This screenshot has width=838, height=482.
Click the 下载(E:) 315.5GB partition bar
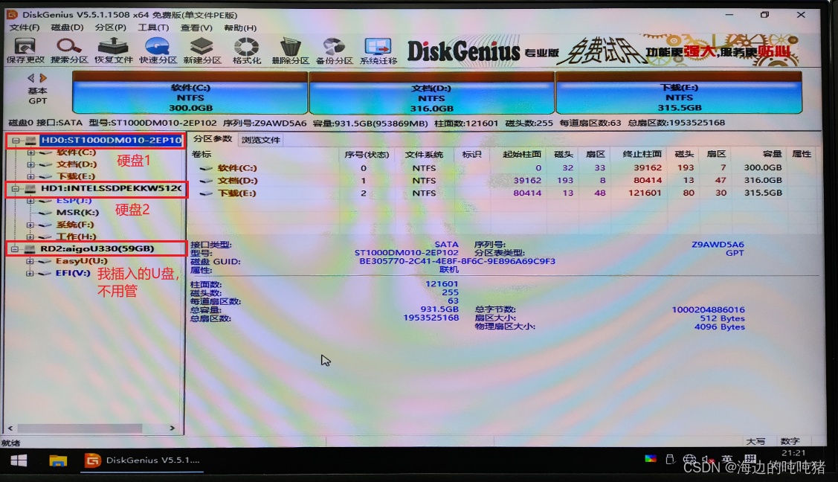(x=680, y=93)
